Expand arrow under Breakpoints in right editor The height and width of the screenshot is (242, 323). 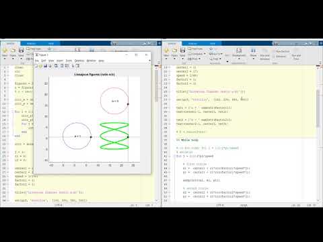[x=239, y=59]
